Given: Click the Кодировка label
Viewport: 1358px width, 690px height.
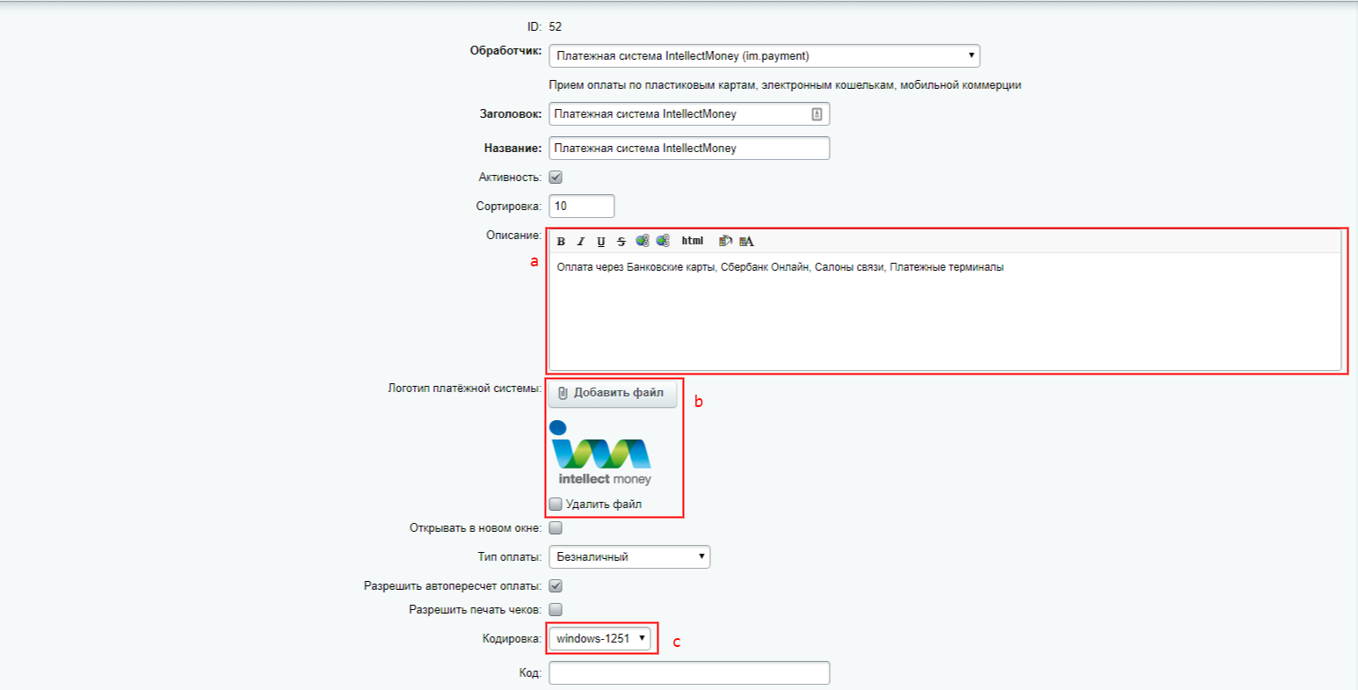Looking at the screenshot, I should pyautogui.click(x=512, y=639).
